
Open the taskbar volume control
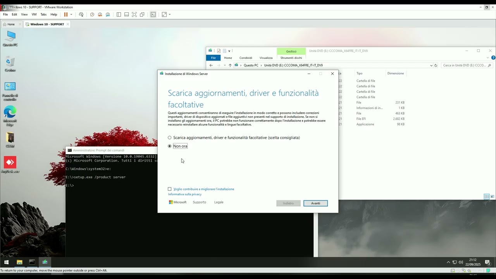[461, 262]
